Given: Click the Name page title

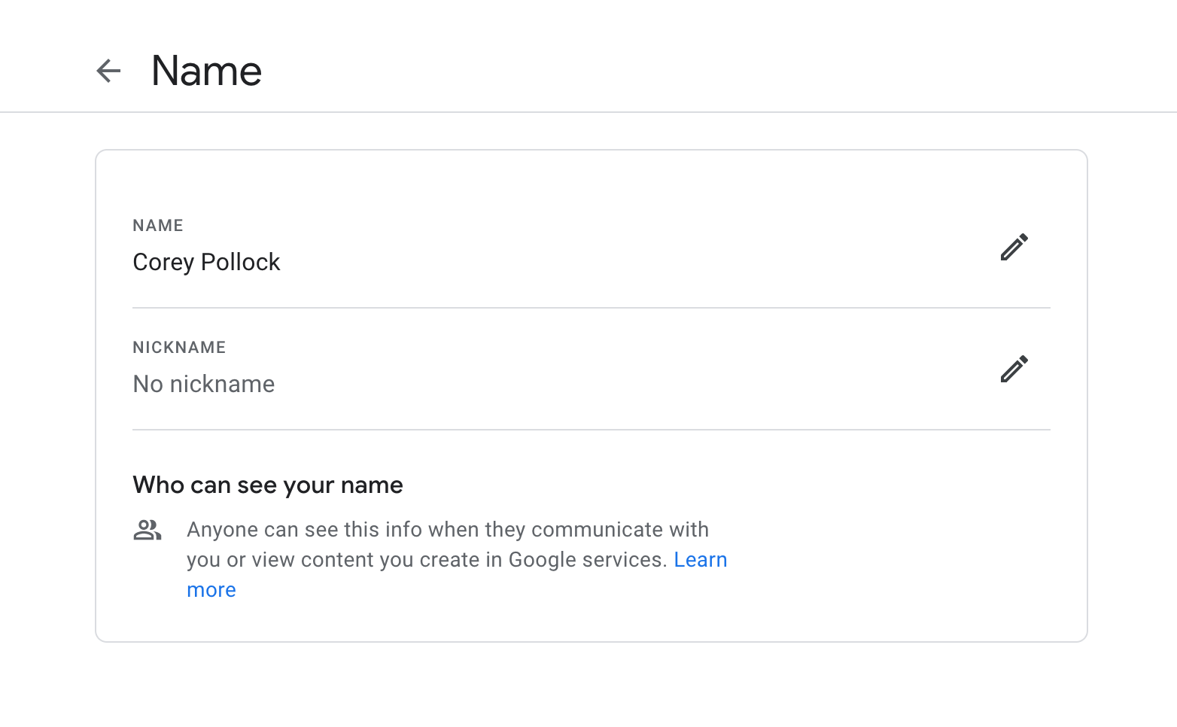Looking at the screenshot, I should 206,71.
